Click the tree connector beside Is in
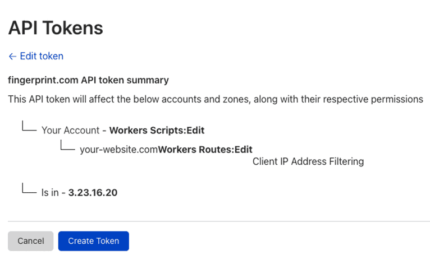The width and height of the screenshot is (430, 260). coord(29,189)
